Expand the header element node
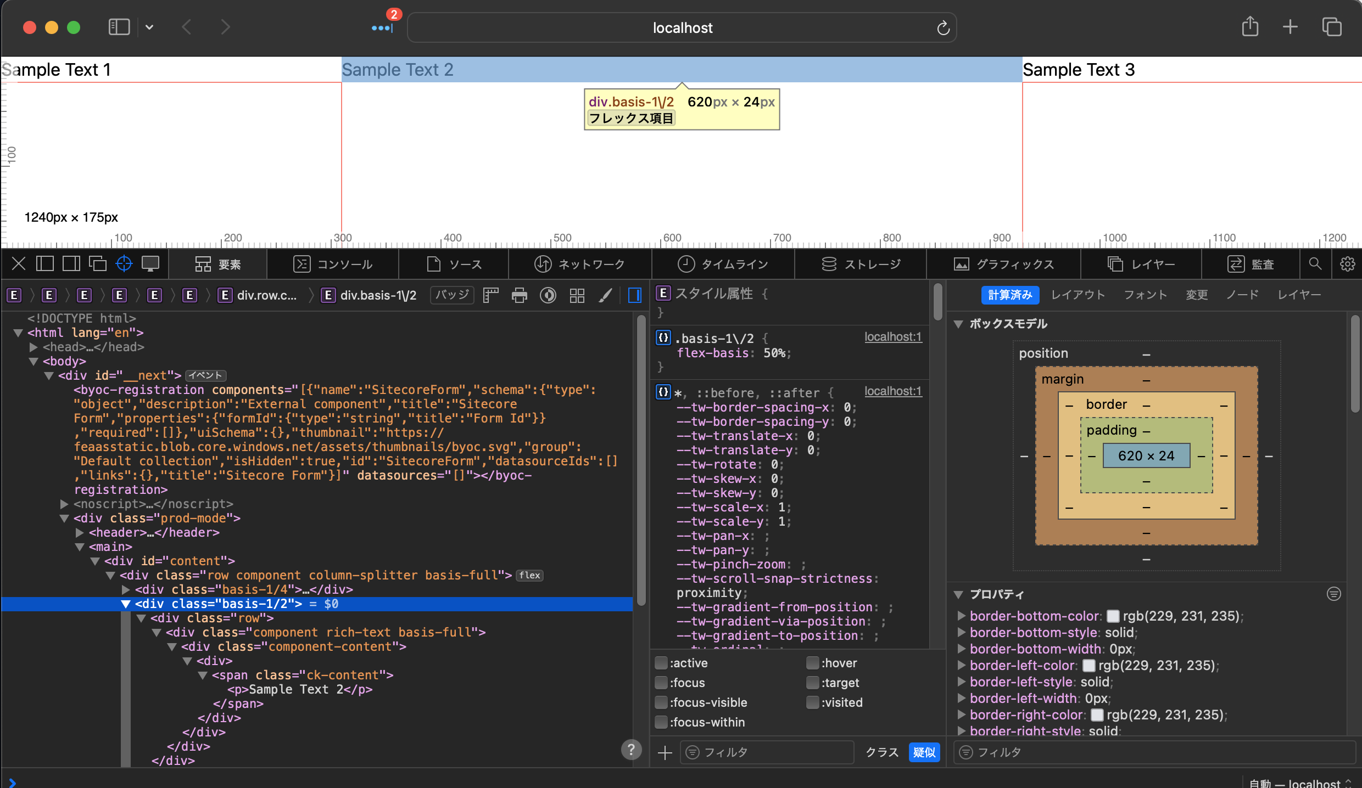Viewport: 1362px width, 788px height. (x=80, y=532)
